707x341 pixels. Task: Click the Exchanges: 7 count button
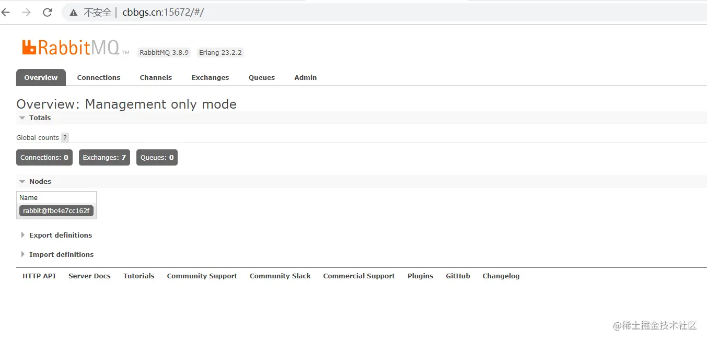pyautogui.click(x=105, y=158)
